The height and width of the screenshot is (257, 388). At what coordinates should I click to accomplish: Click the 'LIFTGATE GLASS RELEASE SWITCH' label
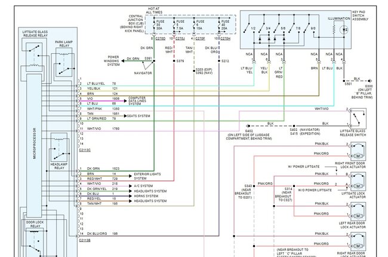pos(353,133)
